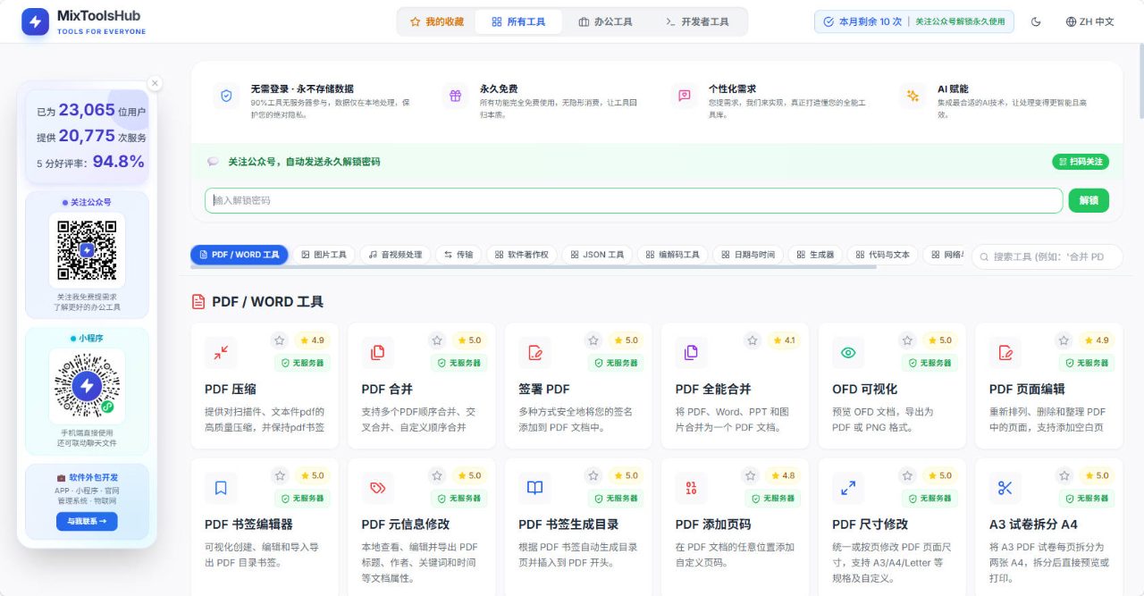Viewport: 1144px width, 596px height.
Task: Click the 搜索工具 search box
Action: coord(1047,256)
